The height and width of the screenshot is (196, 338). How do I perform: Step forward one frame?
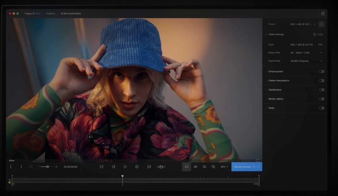(x=137, y=167)
